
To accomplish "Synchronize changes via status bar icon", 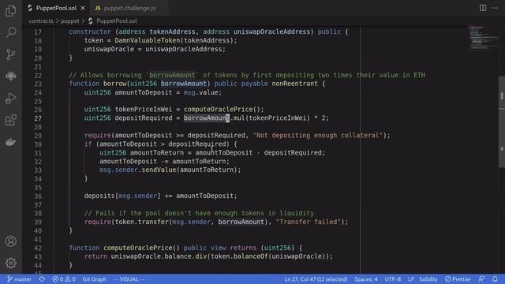I will point(42,279).
